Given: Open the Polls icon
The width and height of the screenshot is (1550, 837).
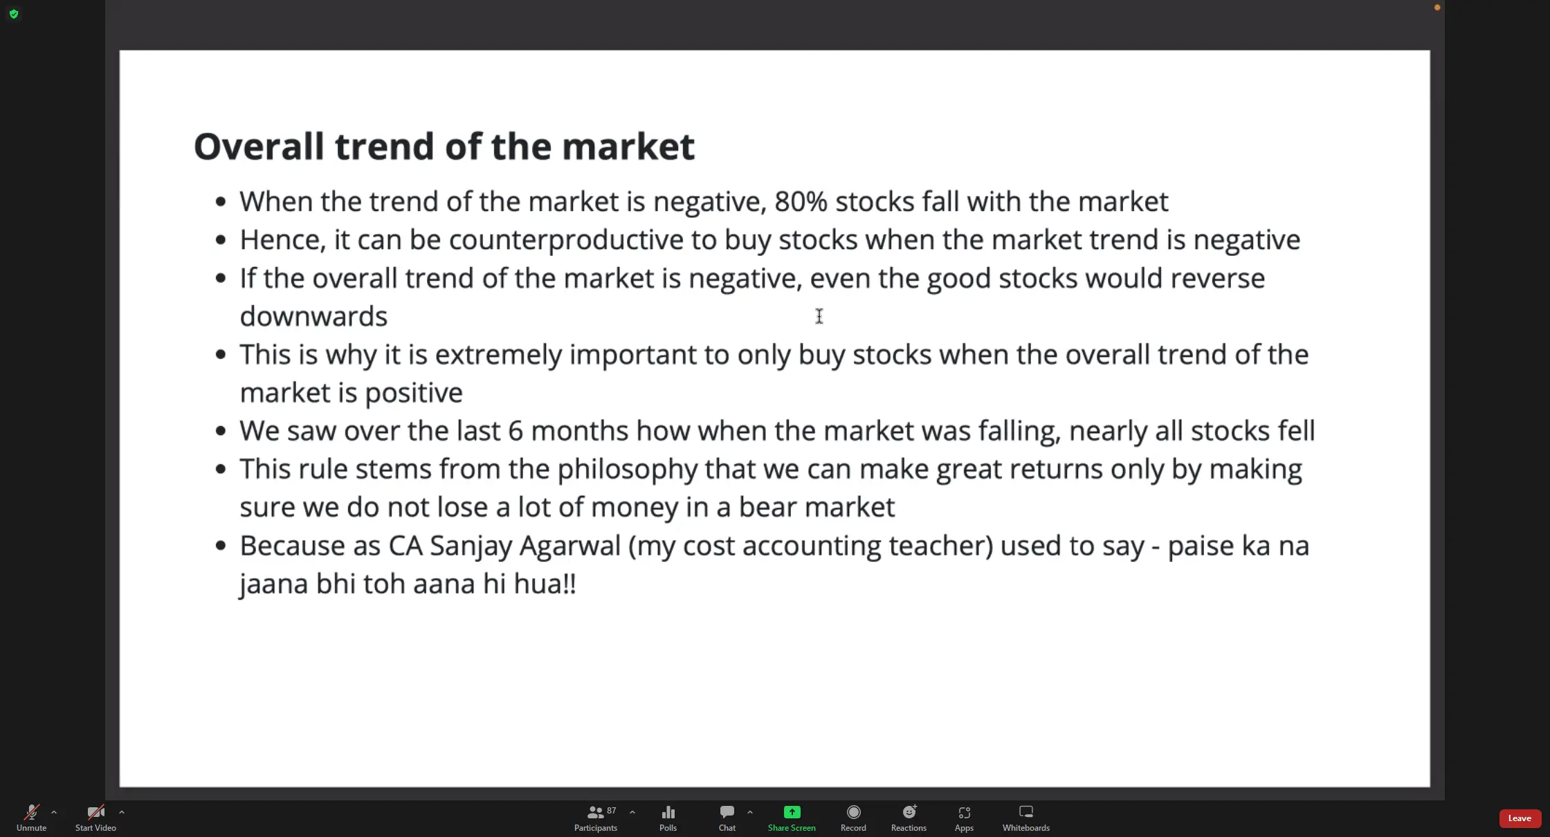Looking at the screenshot, I should point(668,817).
